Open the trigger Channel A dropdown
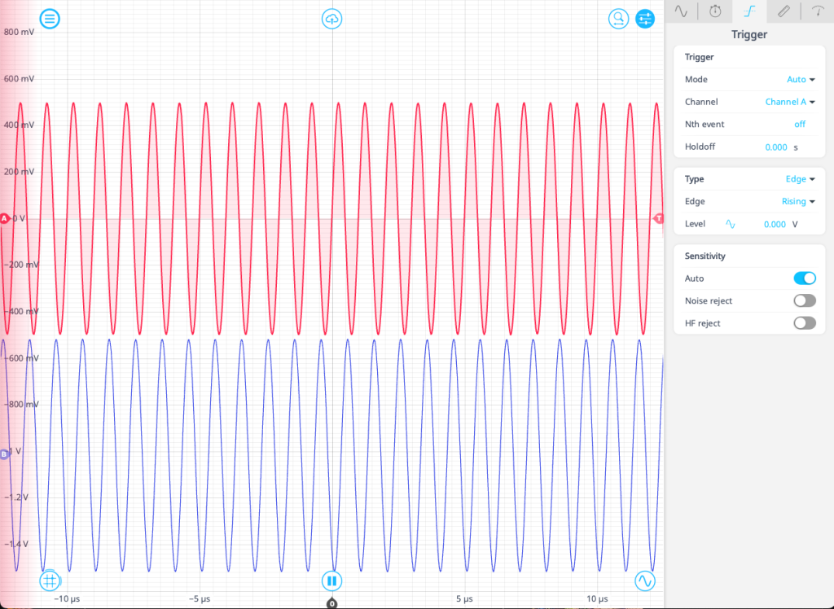This screenshot has width=834, height=609. pos(790,102)
